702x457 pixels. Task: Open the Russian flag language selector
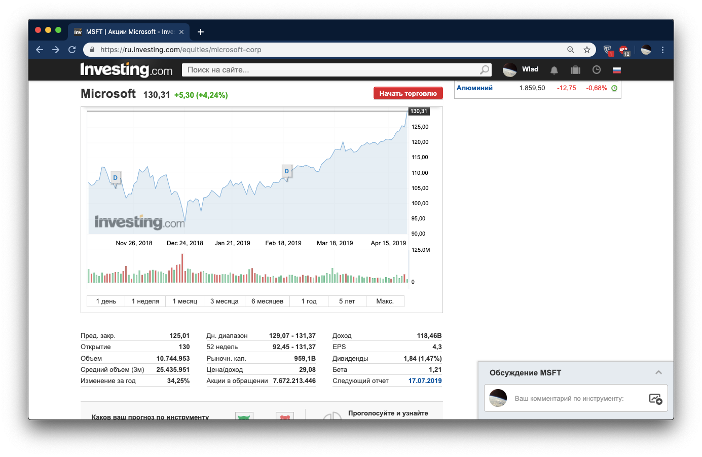617,70
